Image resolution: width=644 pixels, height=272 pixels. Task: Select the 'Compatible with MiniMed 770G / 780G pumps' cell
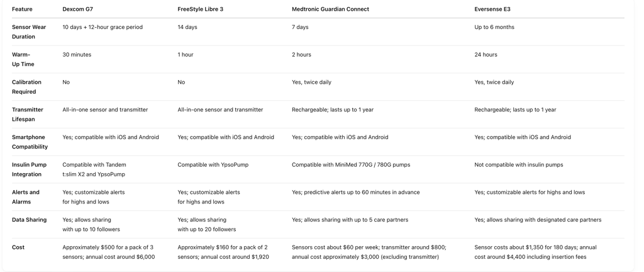click(x=351, y=165)
